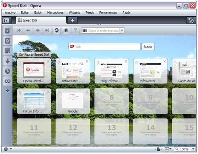Viewport: 198px width, 154px height.
Task: Open the Arquivo menu
Action: [x=10, y=12]
